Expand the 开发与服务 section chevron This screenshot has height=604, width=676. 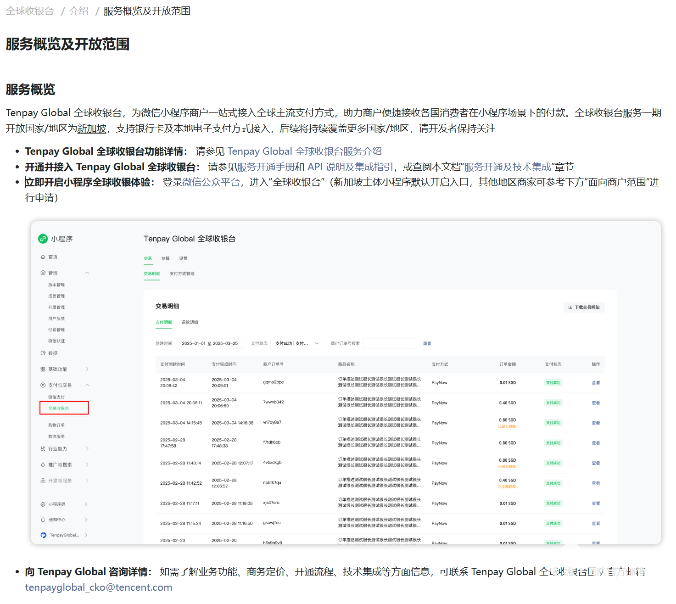[x=87, y=481]
